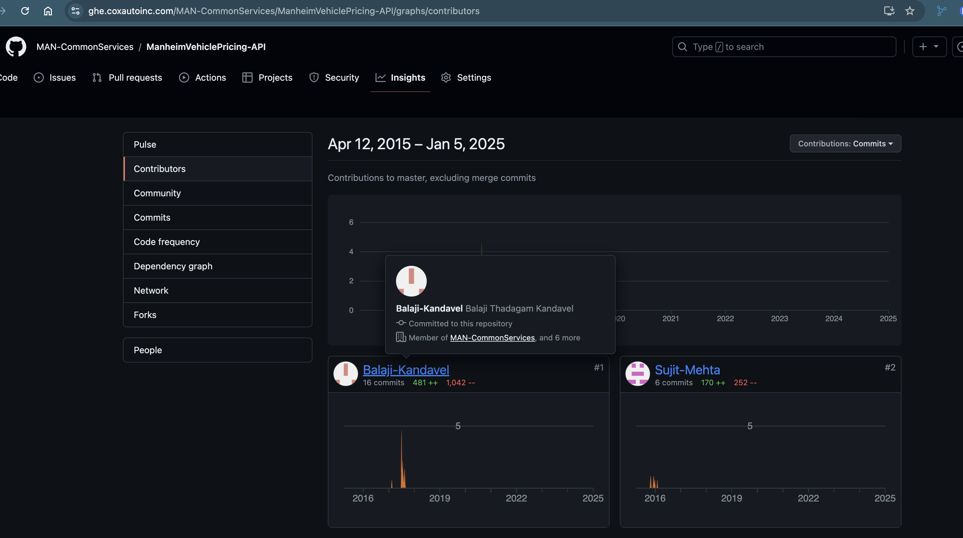Open the Pull requests tab
This screenshot has width=963, height=538.
(127, 77)
